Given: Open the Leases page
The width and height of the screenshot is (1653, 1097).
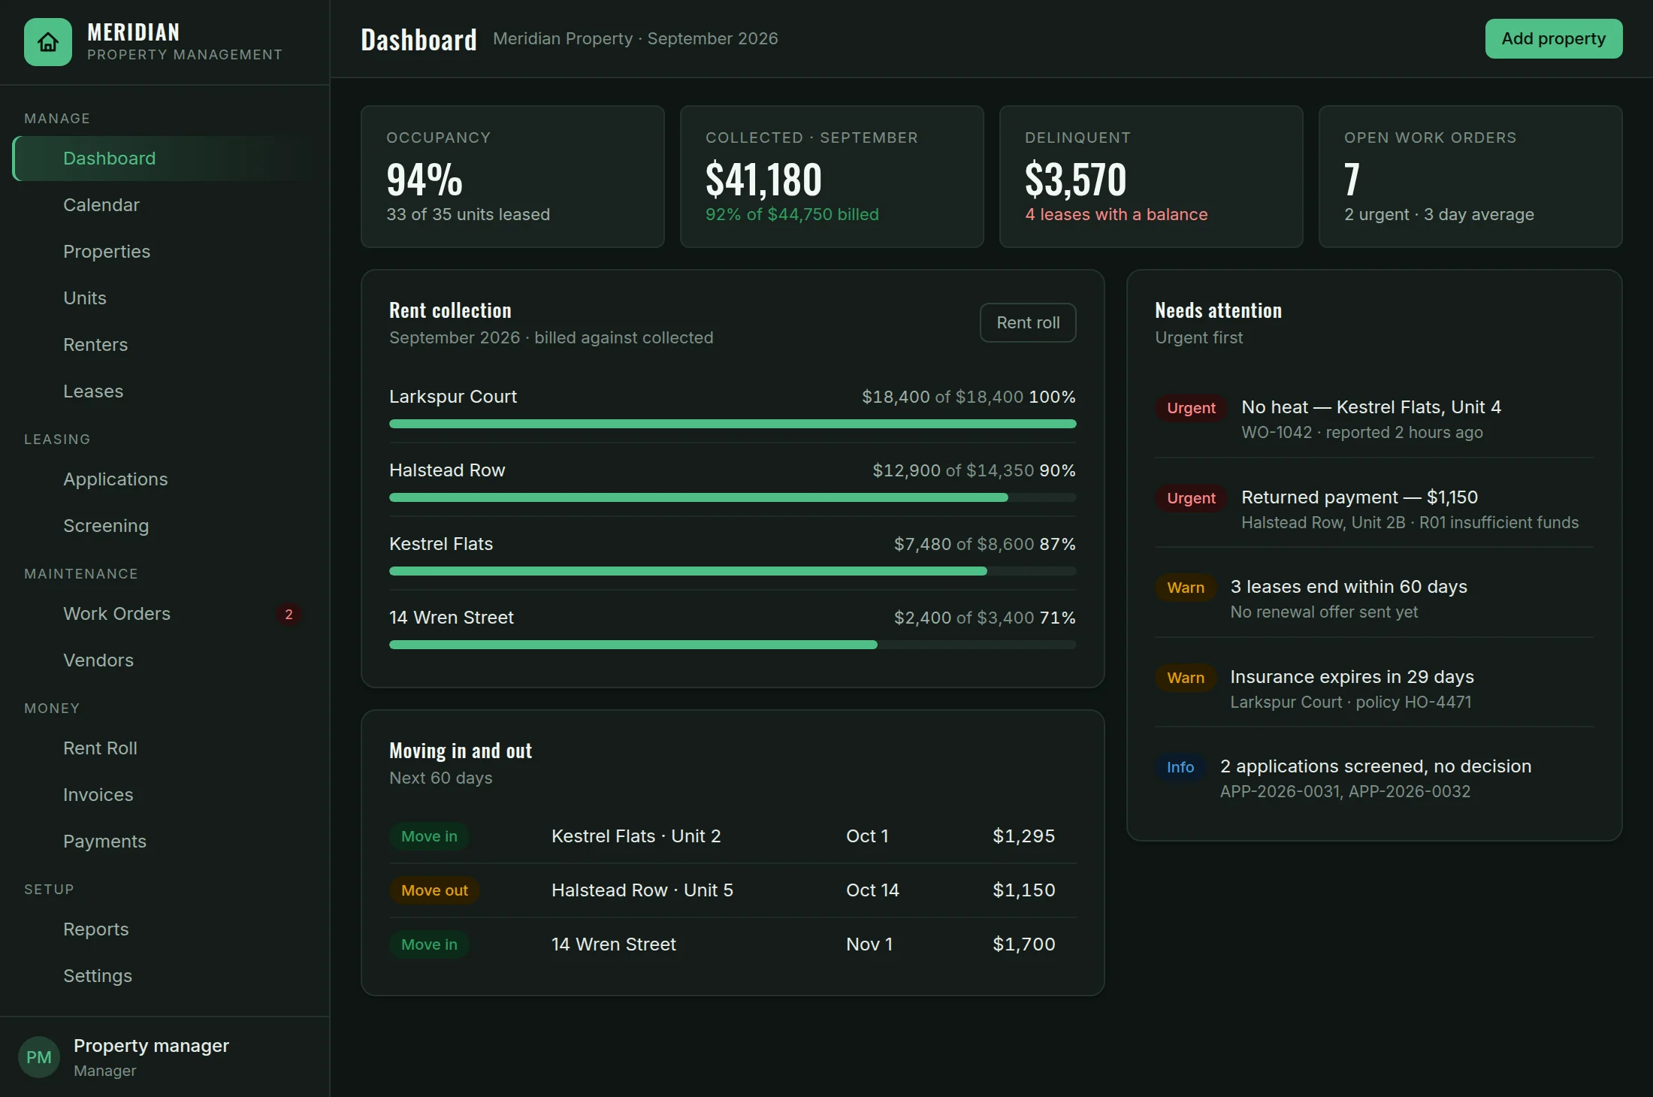Looking at the screenshot, I should pos(165,391).
